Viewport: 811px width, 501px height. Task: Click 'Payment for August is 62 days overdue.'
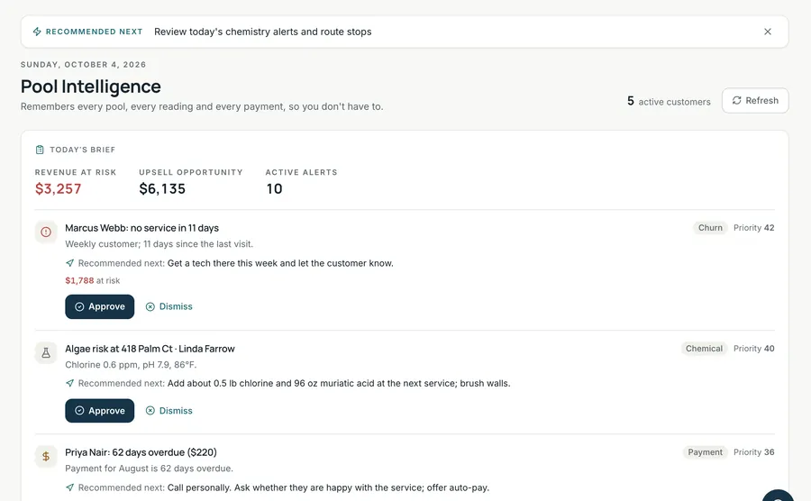click(149, 469)
